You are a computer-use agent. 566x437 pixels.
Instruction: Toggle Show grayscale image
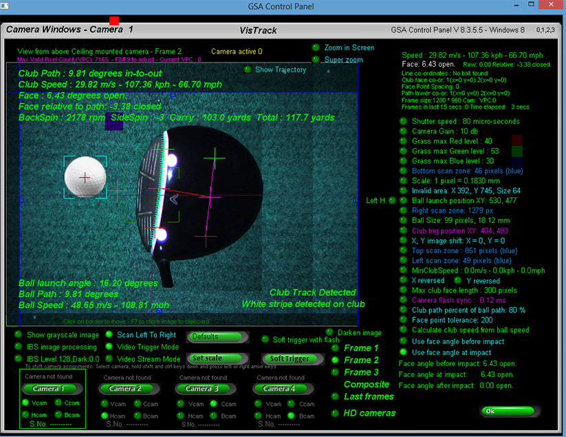click(18, 334)
